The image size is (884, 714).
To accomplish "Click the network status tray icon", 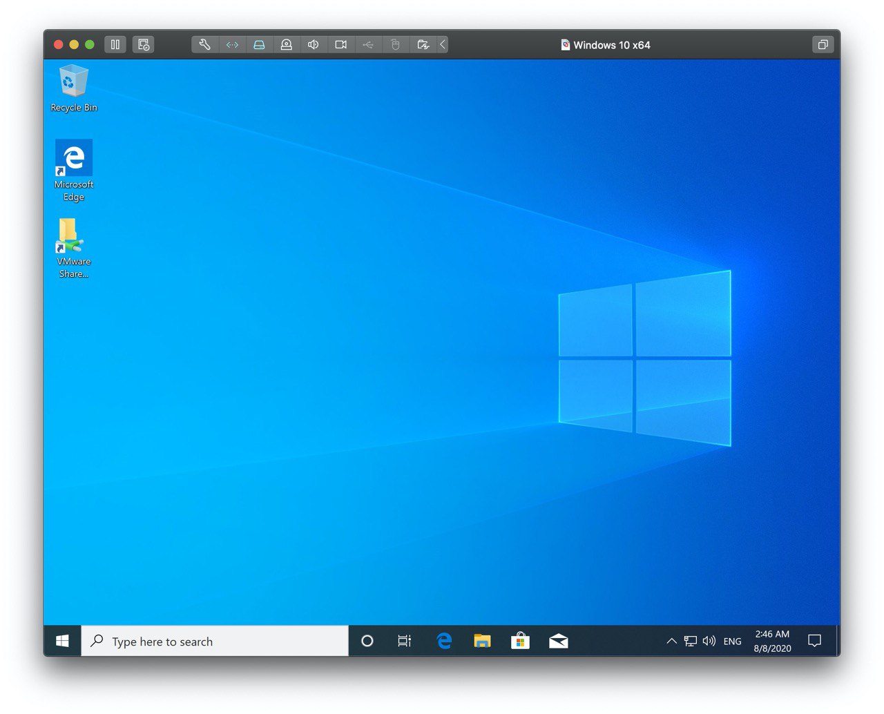I will point(690,641).
